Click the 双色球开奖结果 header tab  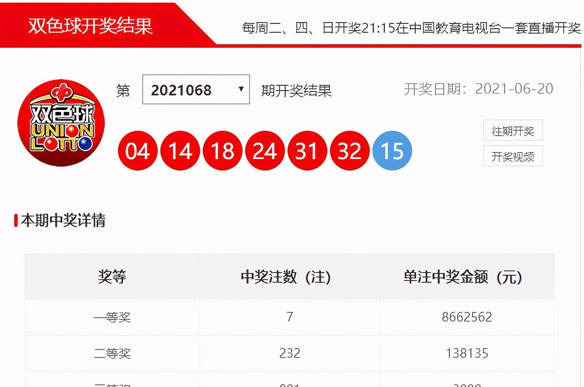point(91,26)
